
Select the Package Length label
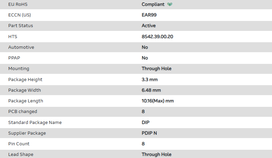(x=25, y=101)
